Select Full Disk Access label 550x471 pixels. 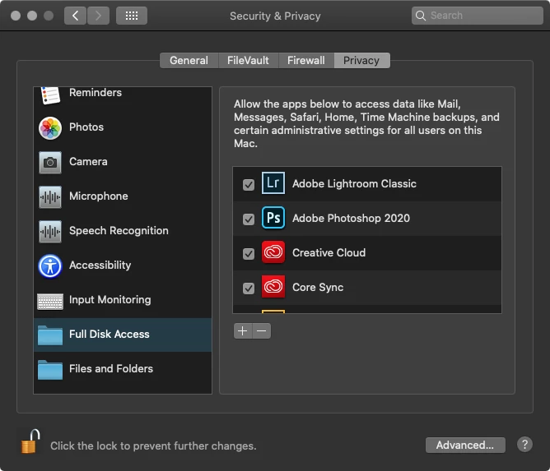110,334
